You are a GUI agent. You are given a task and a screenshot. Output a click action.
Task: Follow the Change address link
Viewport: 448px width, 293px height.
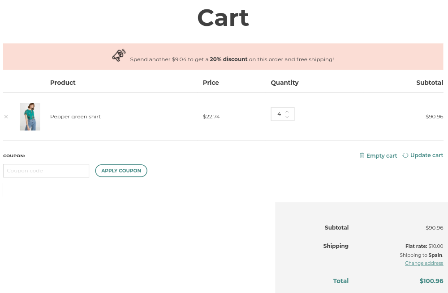pyautogui.click(x=424, y=263)
